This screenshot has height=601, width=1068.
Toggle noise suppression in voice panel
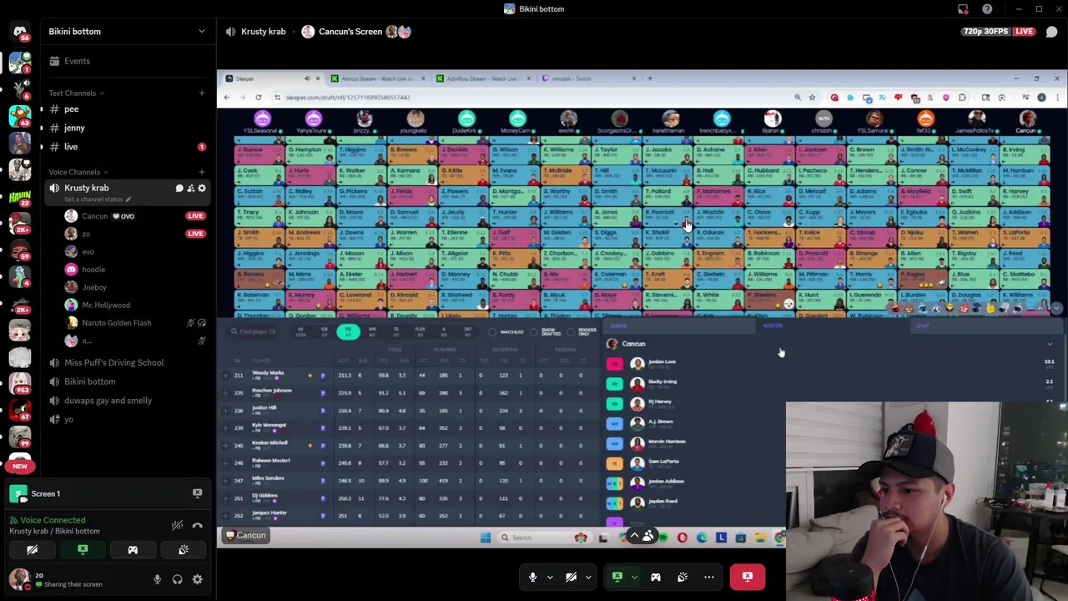pos(177,525)
